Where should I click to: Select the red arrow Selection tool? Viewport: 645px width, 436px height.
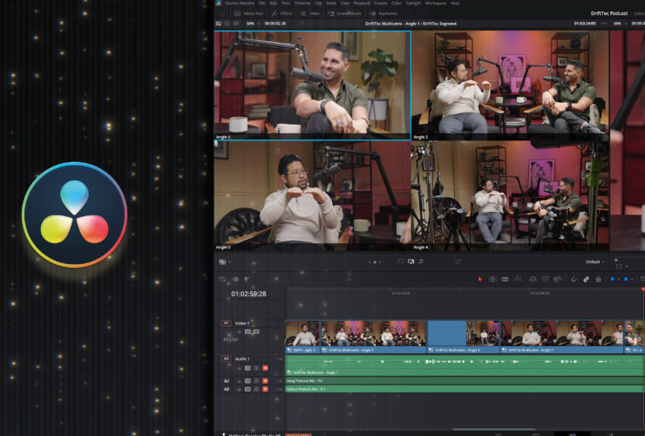tap(479, 279)
